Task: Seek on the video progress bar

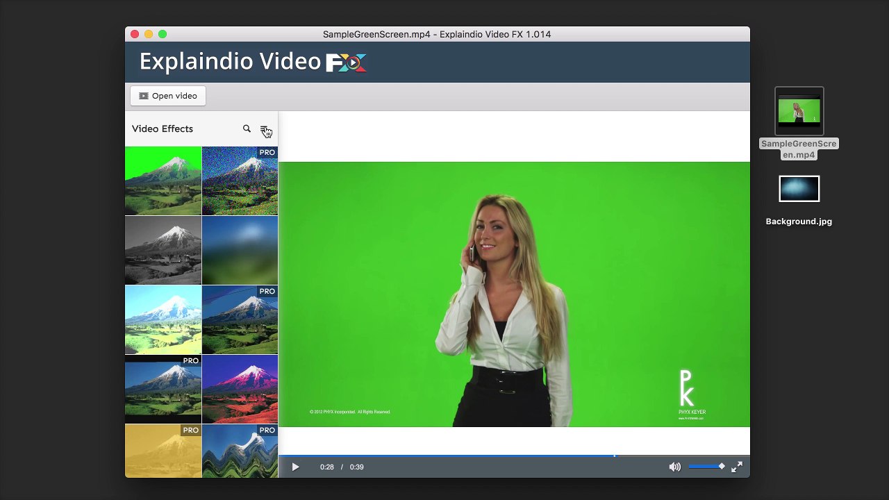Action: [514, 456]
